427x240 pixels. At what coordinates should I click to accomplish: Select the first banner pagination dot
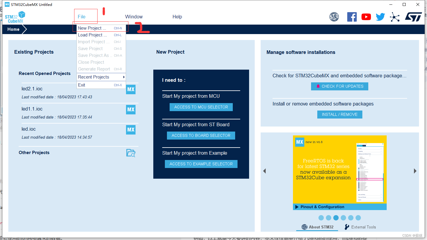[x=321, y=218]
